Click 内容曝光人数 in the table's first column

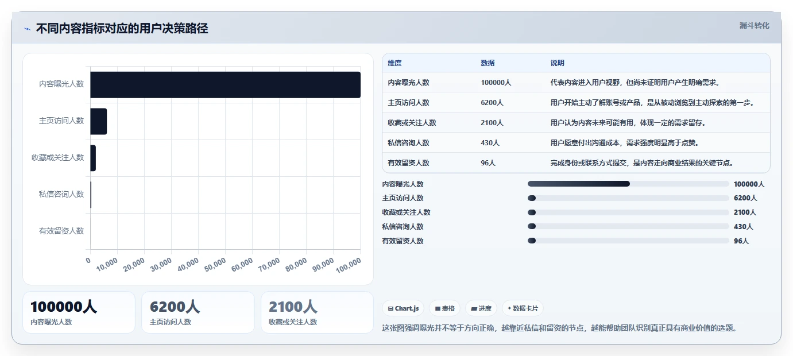click(x=408, y=83)
